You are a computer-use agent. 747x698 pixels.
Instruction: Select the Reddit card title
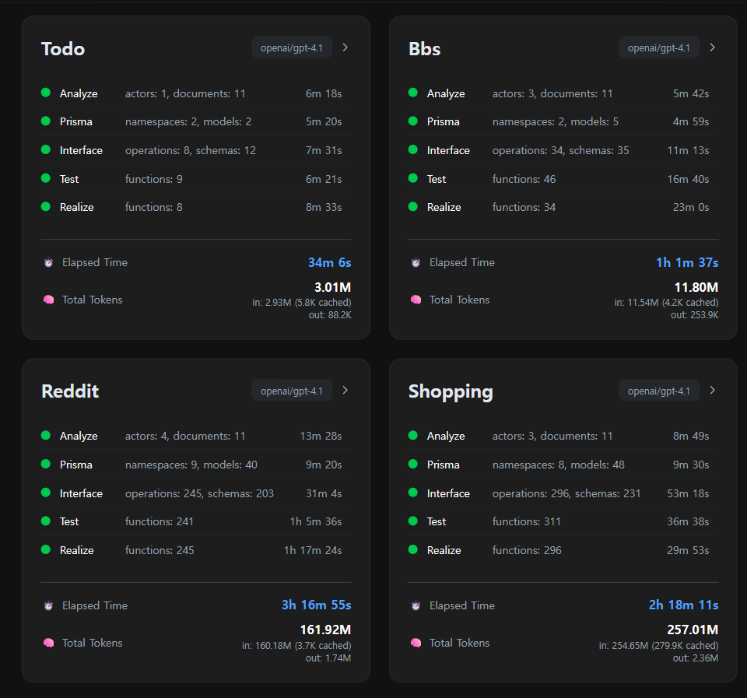coord(70,391)
